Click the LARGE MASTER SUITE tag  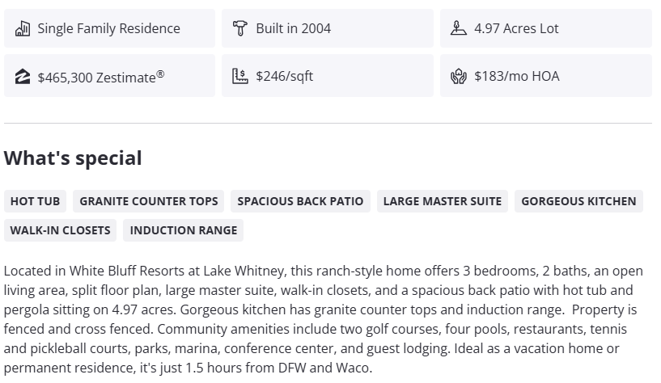click(443, 201)
